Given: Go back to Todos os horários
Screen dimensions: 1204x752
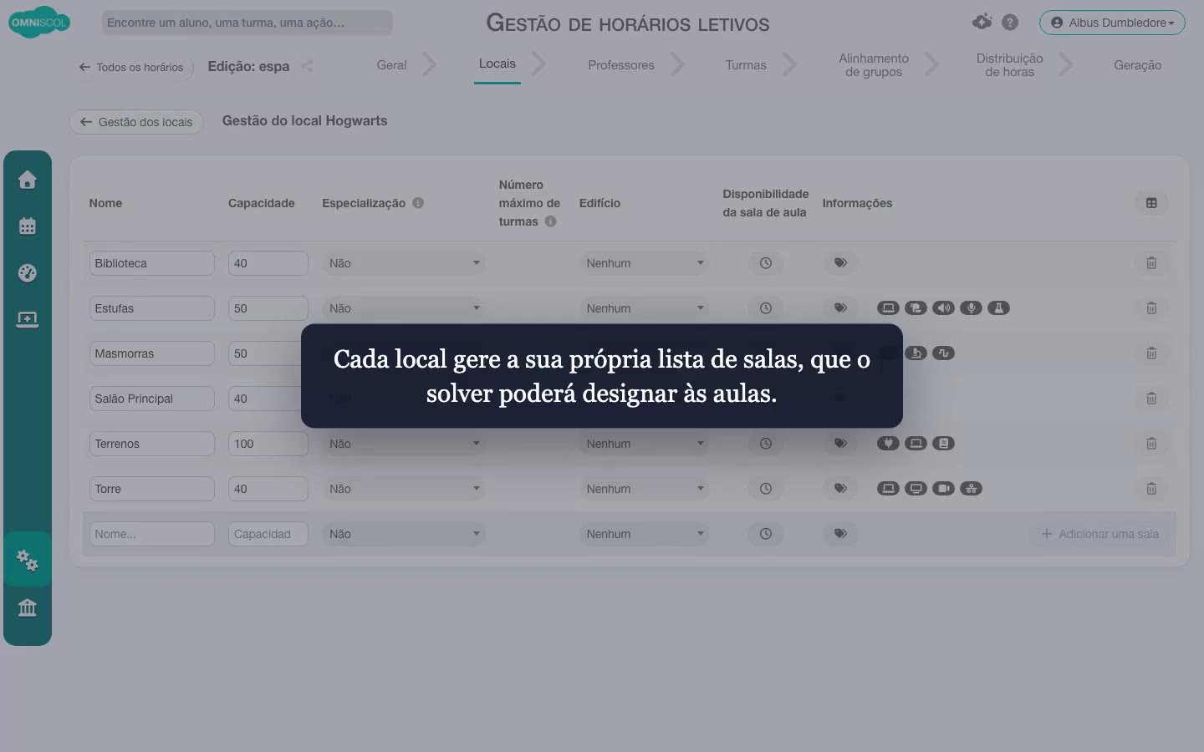Looking at the screenshot, I should (x=132, y=67).
